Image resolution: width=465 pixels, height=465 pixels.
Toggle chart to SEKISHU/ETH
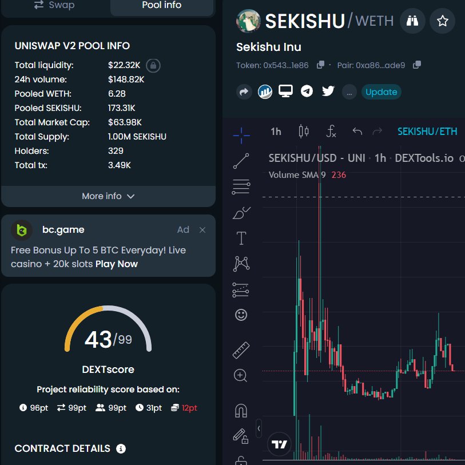click(427, 132)
